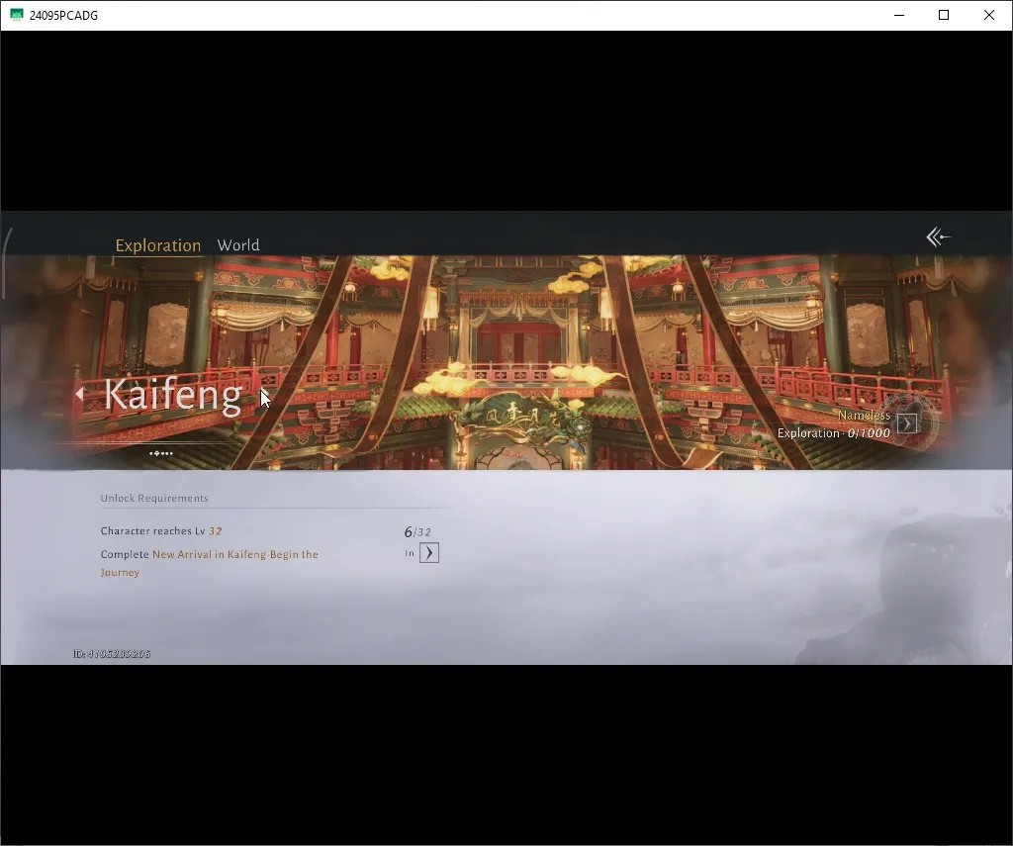
Task: Maximize the 24095PCADG window
Action: click(944, 15)
